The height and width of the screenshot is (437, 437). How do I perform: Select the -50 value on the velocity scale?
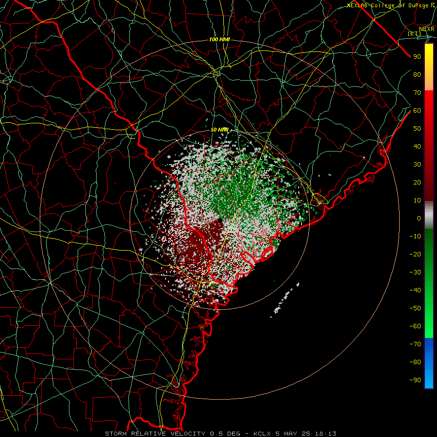415,308
